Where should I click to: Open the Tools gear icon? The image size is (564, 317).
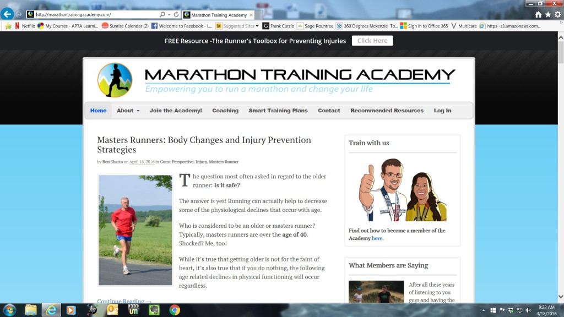click(x=557, y=14)
